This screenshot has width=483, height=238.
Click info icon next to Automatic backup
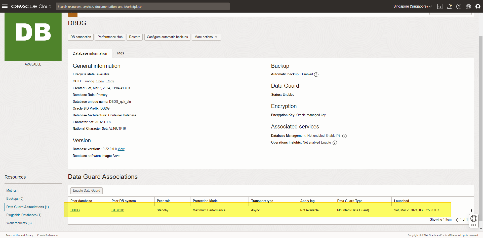tap(316, 75)
